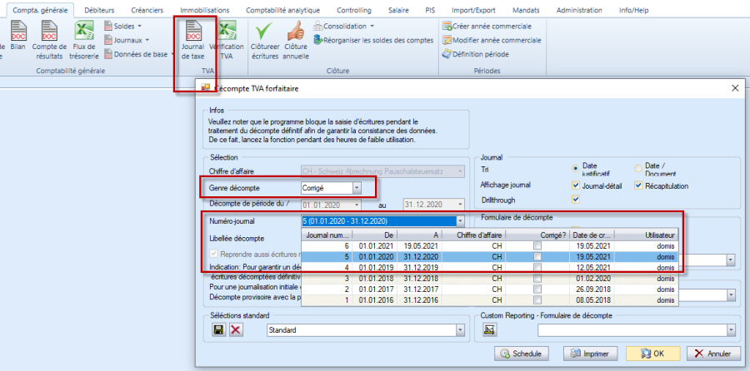
Task: Switch to the Créanciers tab
Action: point(147,10)
